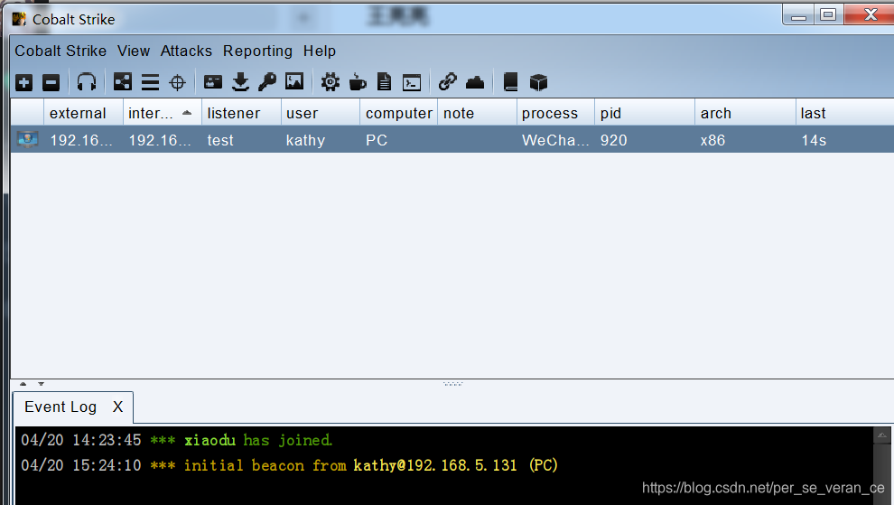
Task: Minimize the Cobalt Strike window
Action: pos(798,14)
